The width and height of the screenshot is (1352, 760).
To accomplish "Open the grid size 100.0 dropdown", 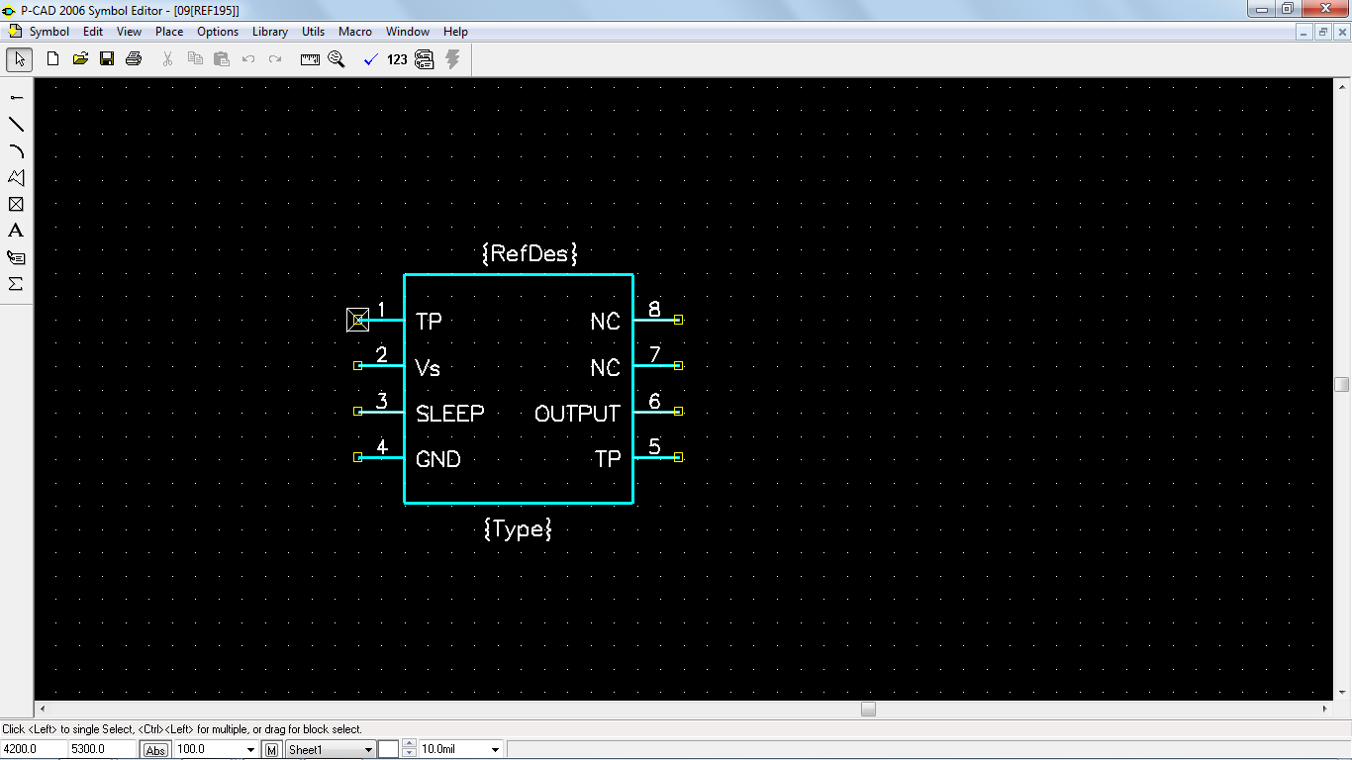I will coord(250,750).
